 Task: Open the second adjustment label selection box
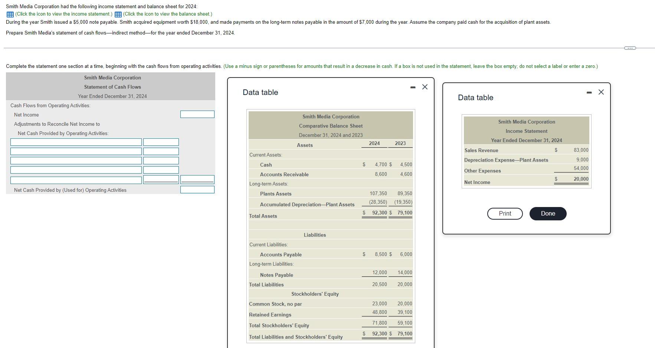tap(76, 151)
